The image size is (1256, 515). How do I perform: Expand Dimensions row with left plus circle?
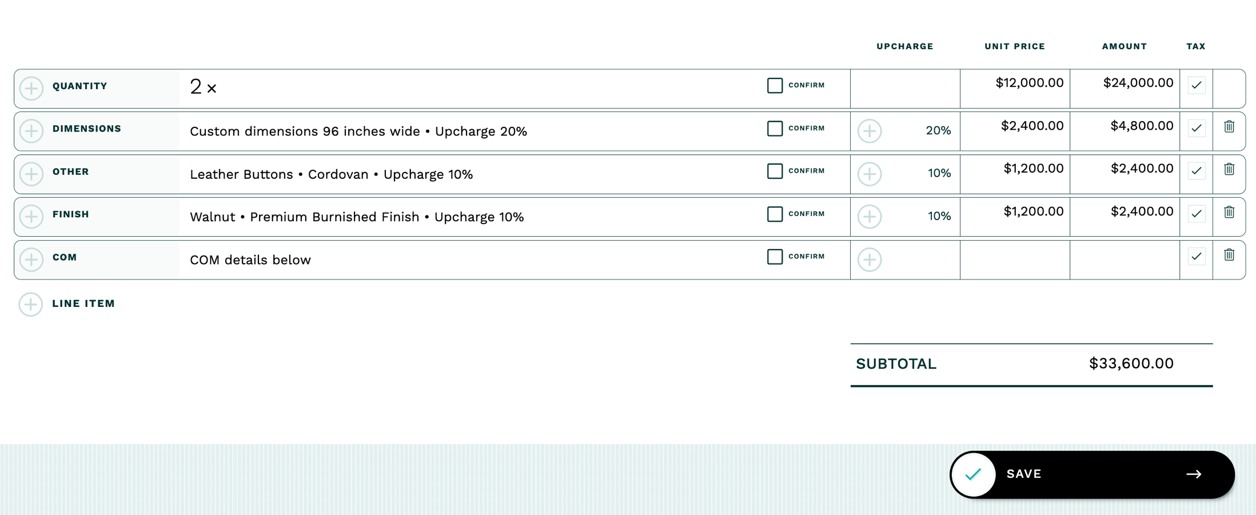31,131
